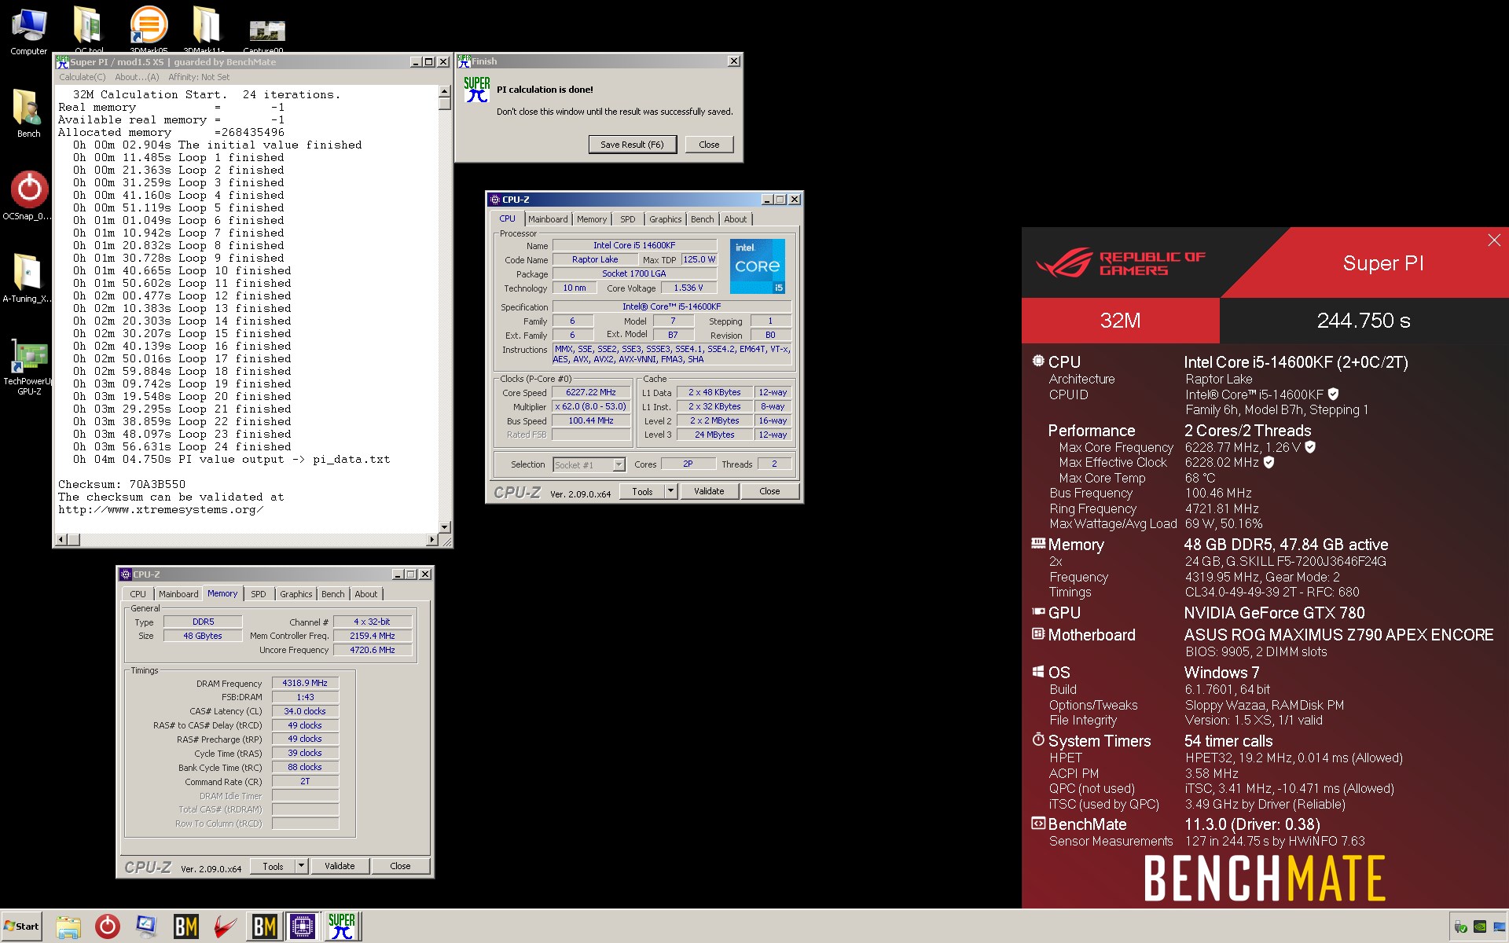Click the red swoosh taskbar icon
1509x943 pixels.
tap(225, 926)
